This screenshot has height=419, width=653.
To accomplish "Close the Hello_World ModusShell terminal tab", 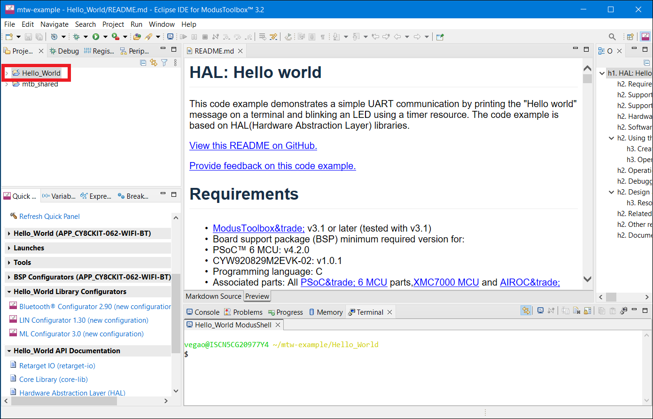I will (278, 325).
